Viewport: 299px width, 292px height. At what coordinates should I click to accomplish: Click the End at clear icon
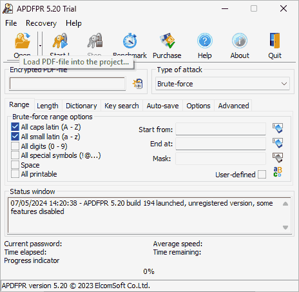coord(278,143)
